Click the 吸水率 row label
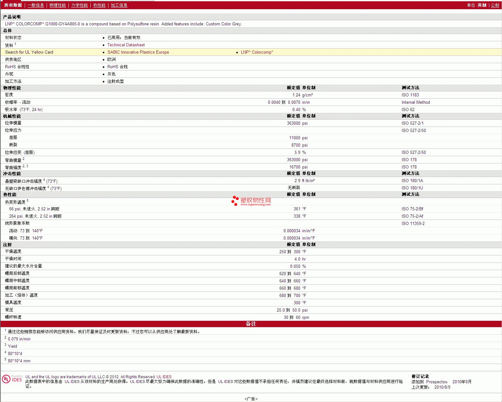502x402 pixels. 23,110
